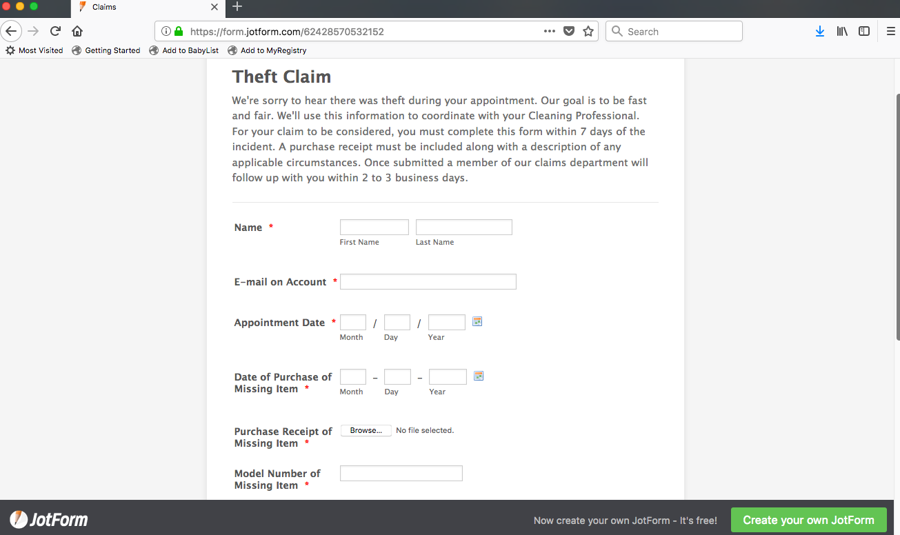Click the forward navigation arrow

(x=33, y=31)
